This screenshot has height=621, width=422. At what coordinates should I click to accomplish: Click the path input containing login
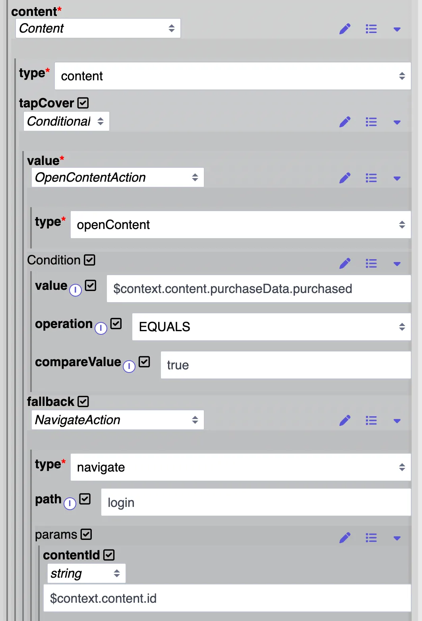point(256,503)
